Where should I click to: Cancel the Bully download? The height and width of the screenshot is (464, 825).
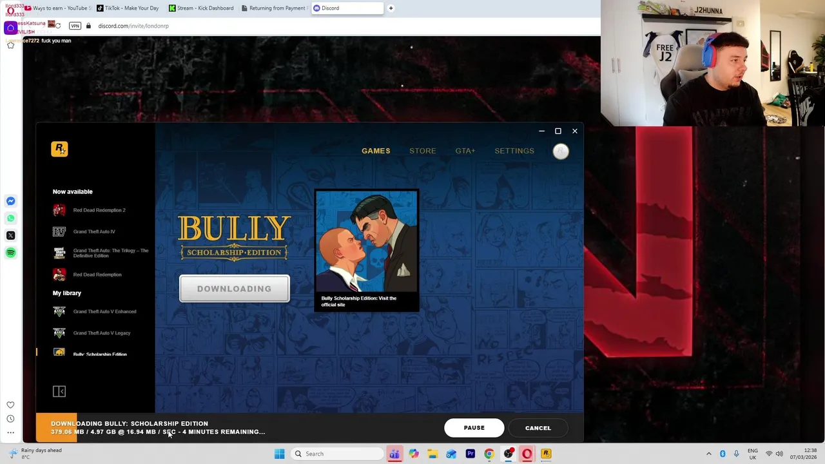coord(538,428)
